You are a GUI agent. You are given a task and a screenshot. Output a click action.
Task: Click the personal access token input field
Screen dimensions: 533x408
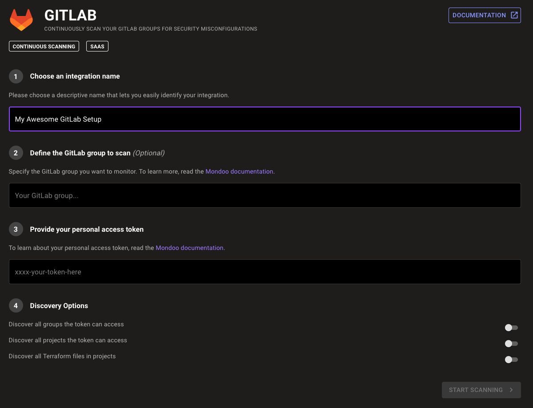pyautogui.click(x=265, y=272)
